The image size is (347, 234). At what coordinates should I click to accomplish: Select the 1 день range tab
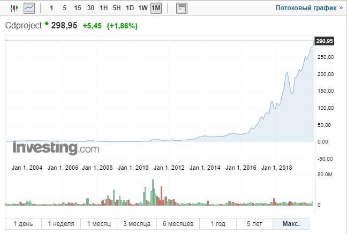[x=23, y=224]
